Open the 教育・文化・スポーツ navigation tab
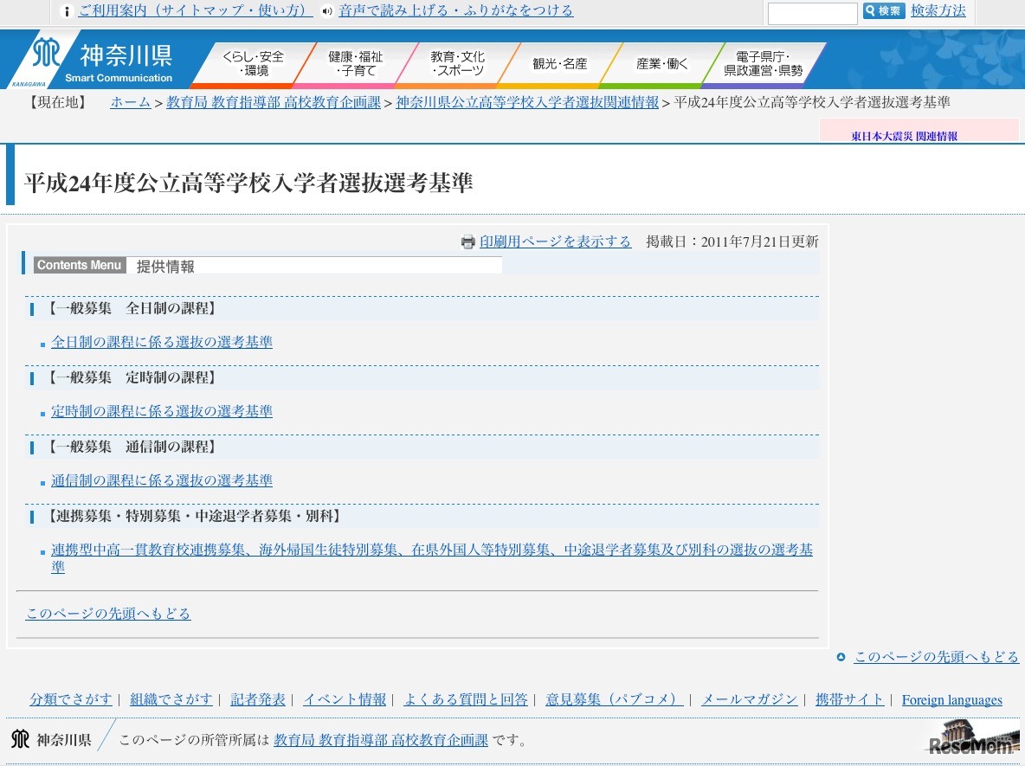 (x=455, y=61)
